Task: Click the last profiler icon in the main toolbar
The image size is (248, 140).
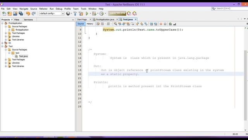Action: [x=134, y=14]
